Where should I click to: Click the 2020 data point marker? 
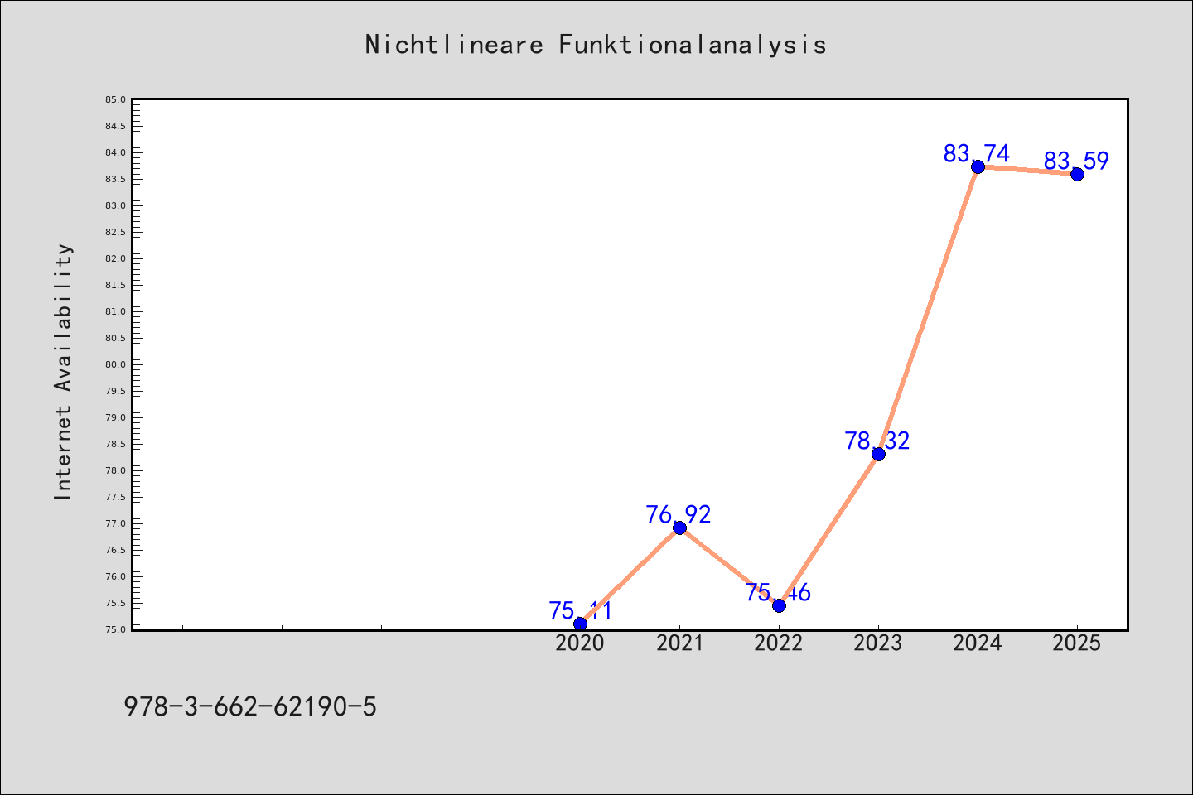pyautogui.click(x=580, y=624)
